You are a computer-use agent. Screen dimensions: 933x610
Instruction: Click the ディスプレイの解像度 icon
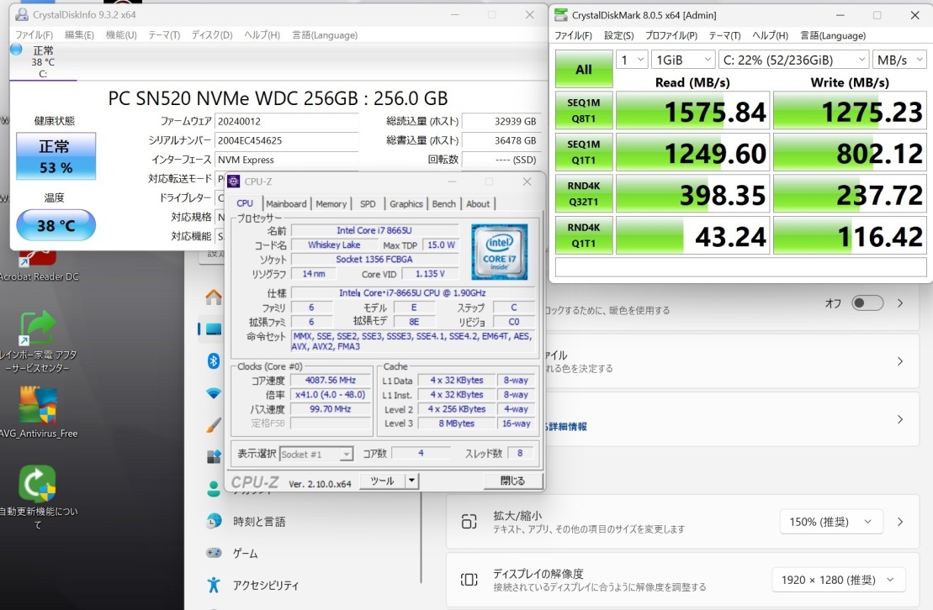click(x=469, y=580)
